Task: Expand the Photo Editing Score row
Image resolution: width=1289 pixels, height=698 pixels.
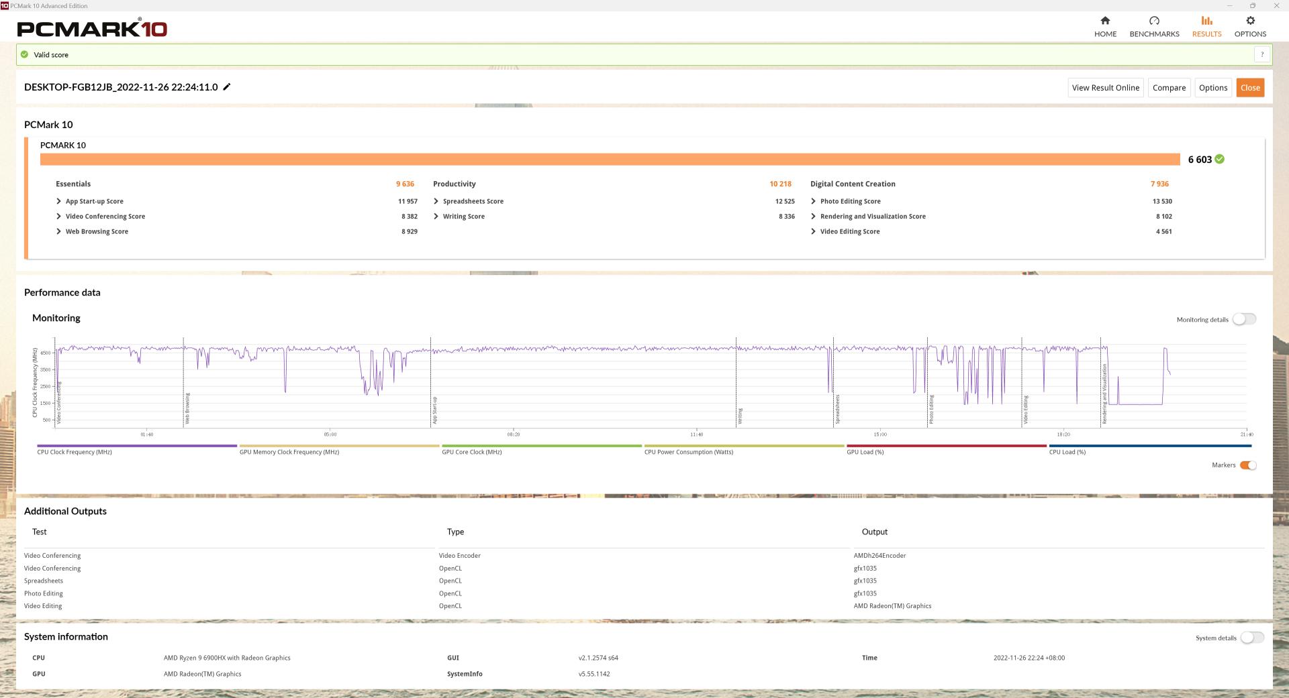Action: pyautogui.click(x=814, y=201)
